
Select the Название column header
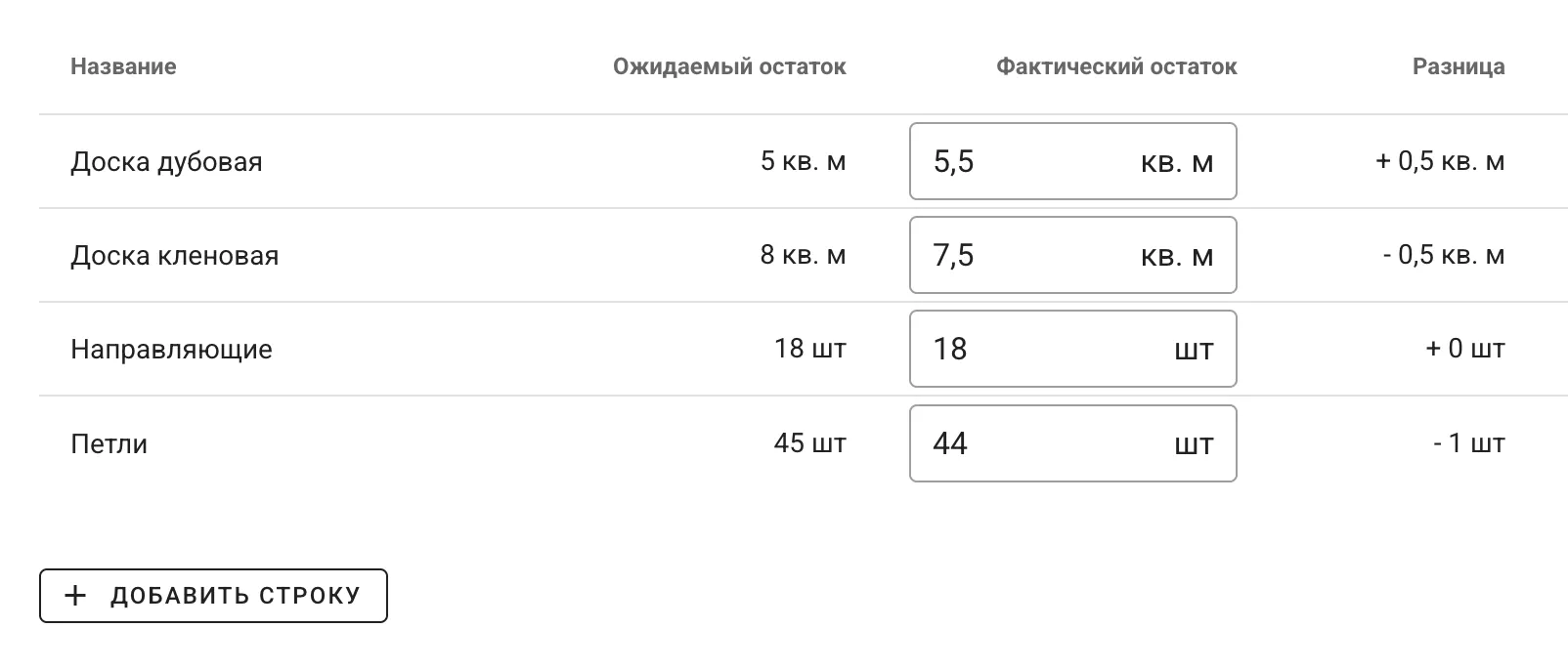122,66
